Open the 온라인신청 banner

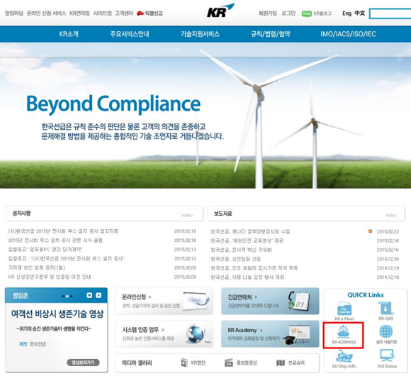click(164, 301)
